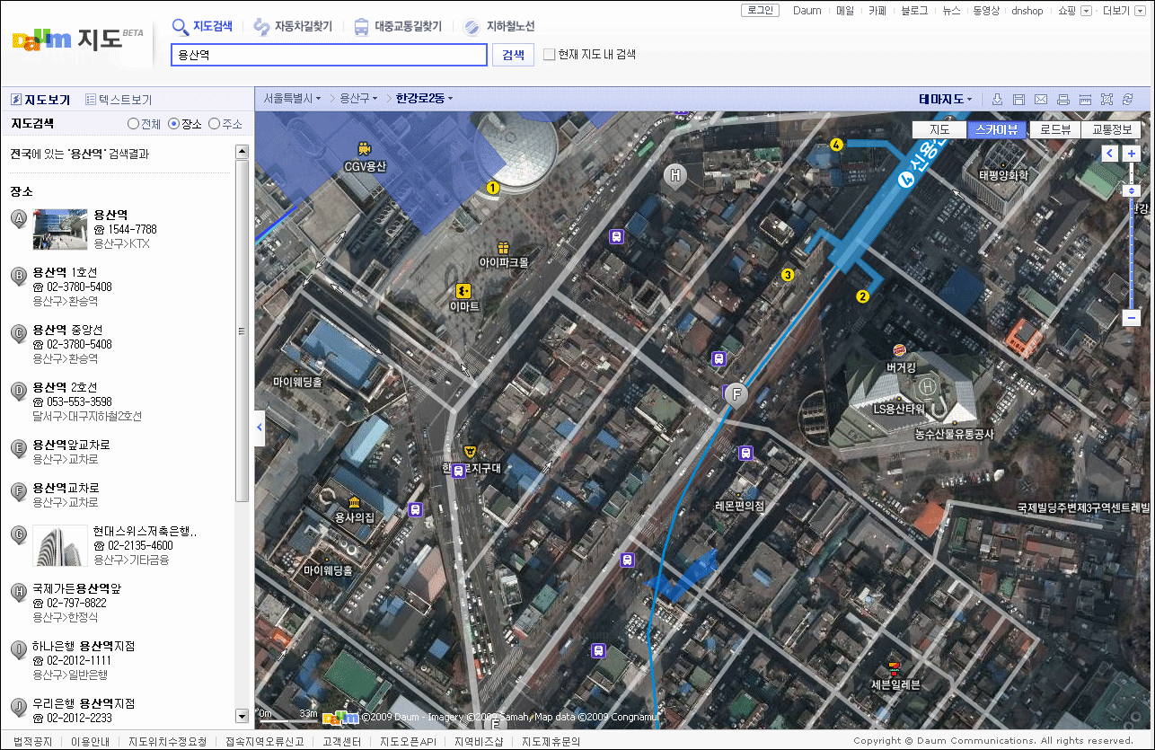
Task: Expand the 더보기 dropdown arrow in top bar
Action: (x=1139, y=11)
